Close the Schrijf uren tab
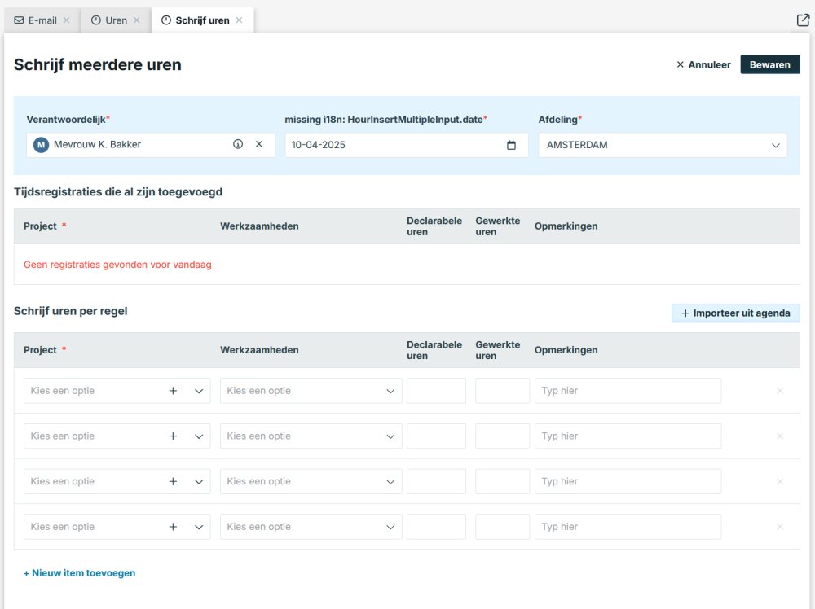The width and height of the screenshot is (815, 609). click(240, 20)
